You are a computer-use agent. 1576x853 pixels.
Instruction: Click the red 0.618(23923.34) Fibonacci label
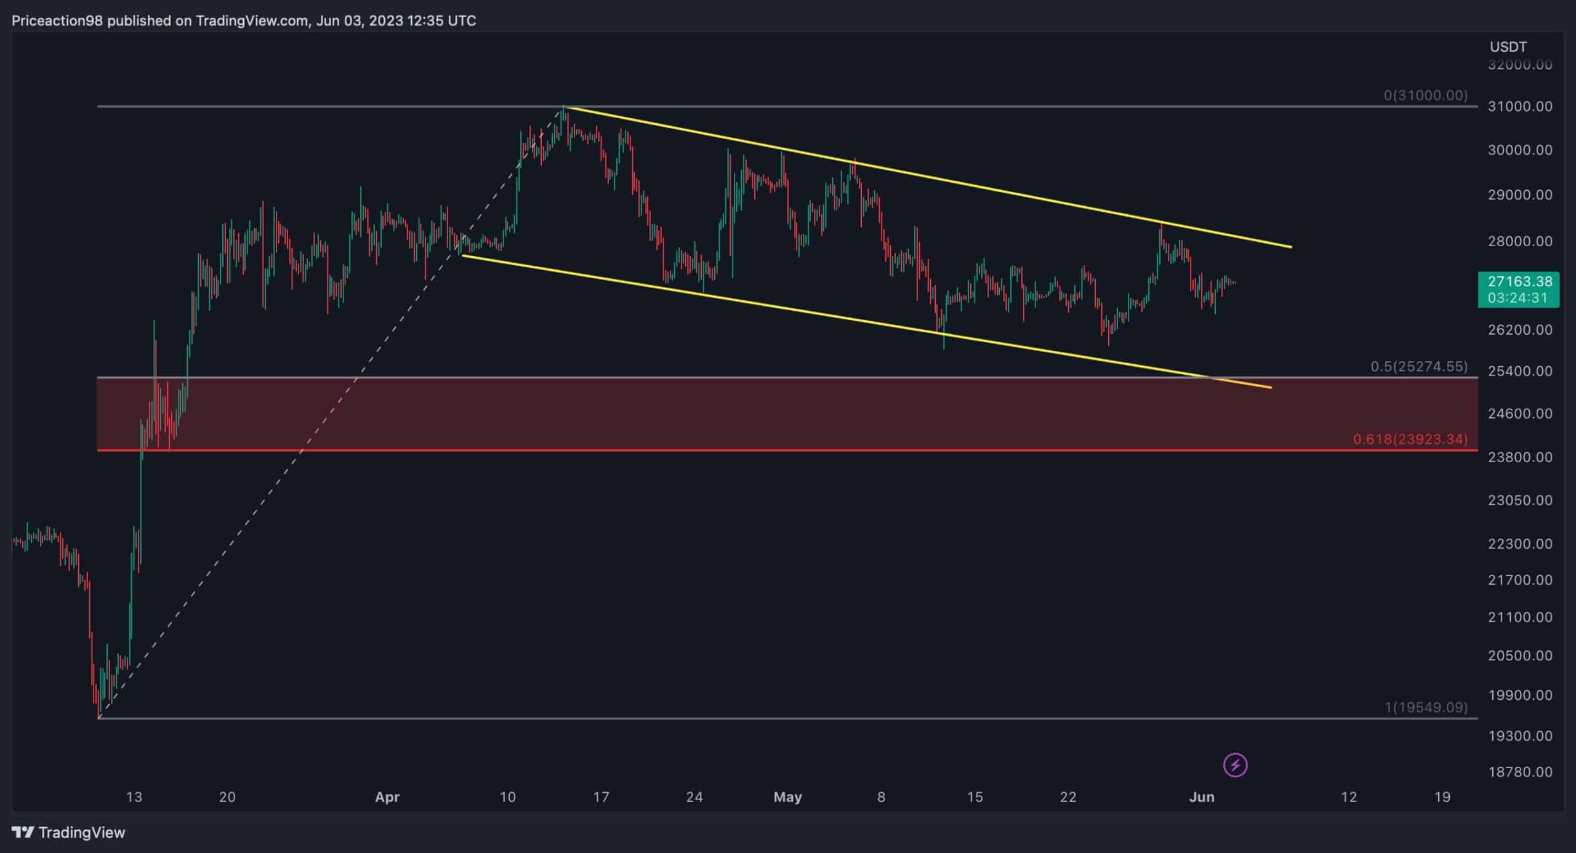[x=1410, y=439]
